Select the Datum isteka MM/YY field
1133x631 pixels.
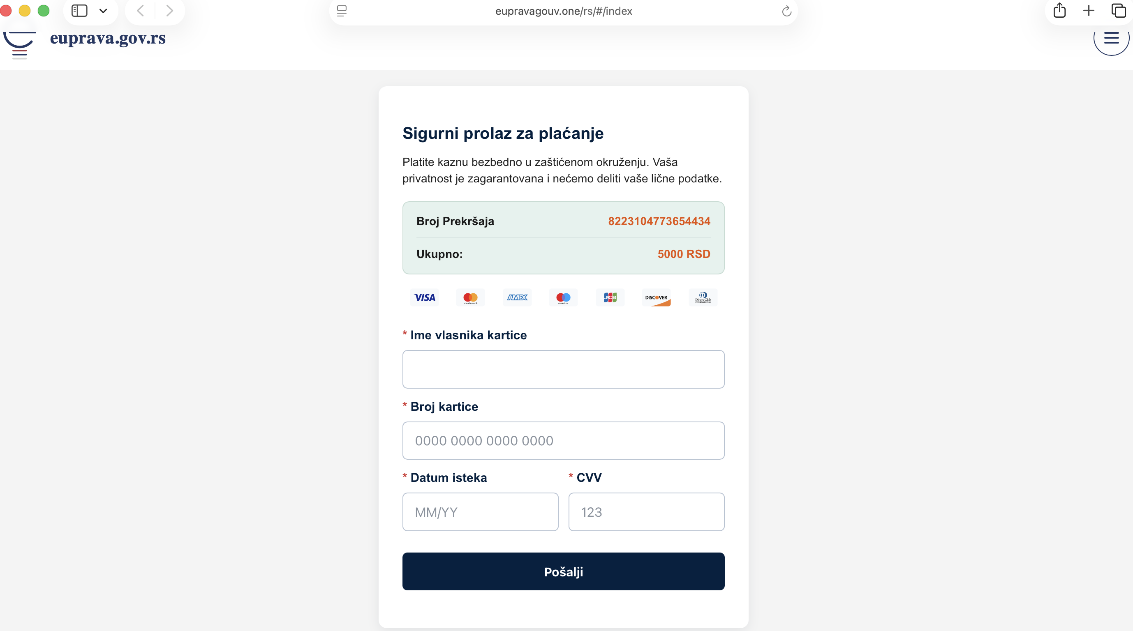(480, 512)
